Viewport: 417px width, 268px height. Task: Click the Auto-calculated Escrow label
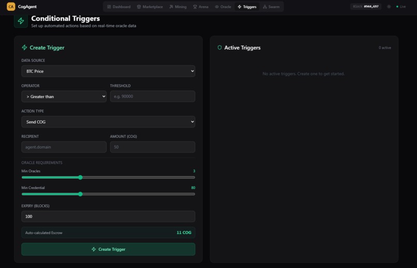point(44,233)
